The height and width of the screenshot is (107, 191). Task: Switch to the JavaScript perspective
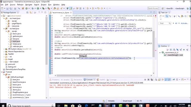pyautogui.click(x=180, y=8)
